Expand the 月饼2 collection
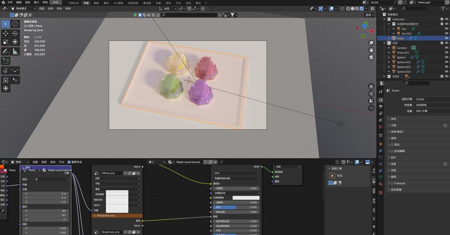 (x=384, y=76)
